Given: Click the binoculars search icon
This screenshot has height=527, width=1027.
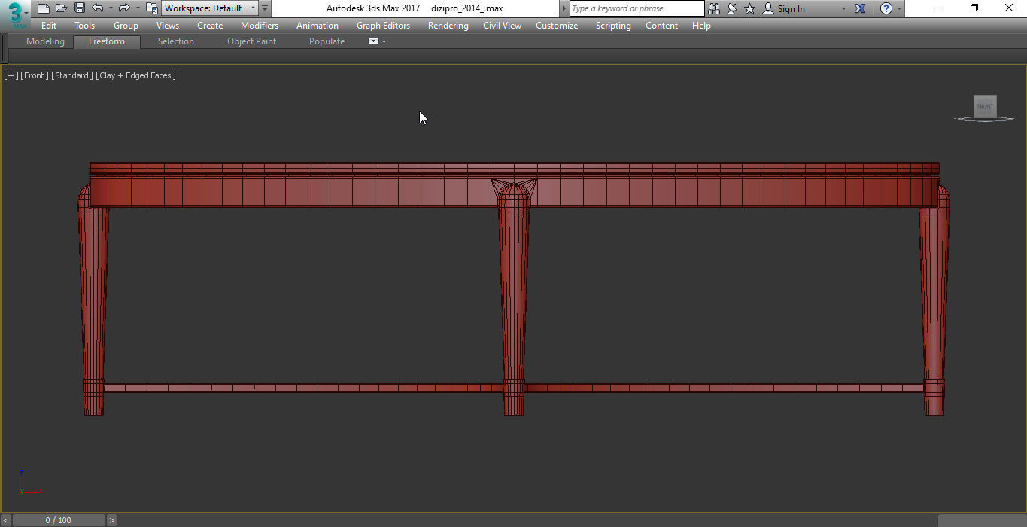Looking at the screenshot, I should [x=714, y=8].
